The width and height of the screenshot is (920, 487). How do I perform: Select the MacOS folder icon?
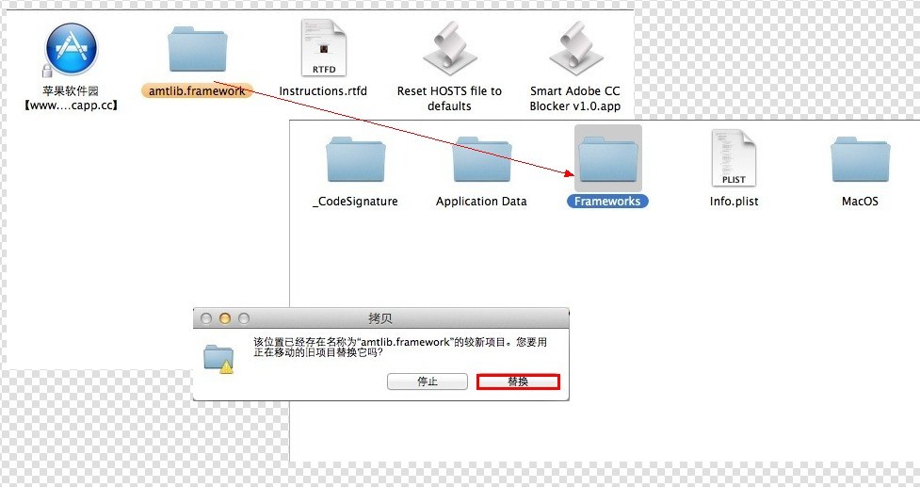point(860,159)
